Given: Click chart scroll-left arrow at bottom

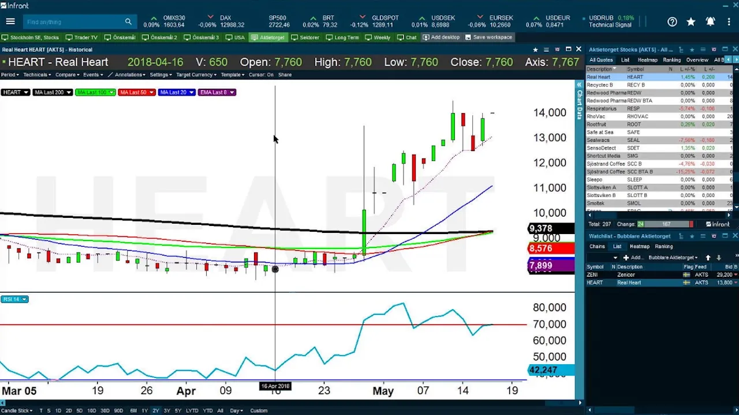Looking at the screenshot, I should pos(3,403).
